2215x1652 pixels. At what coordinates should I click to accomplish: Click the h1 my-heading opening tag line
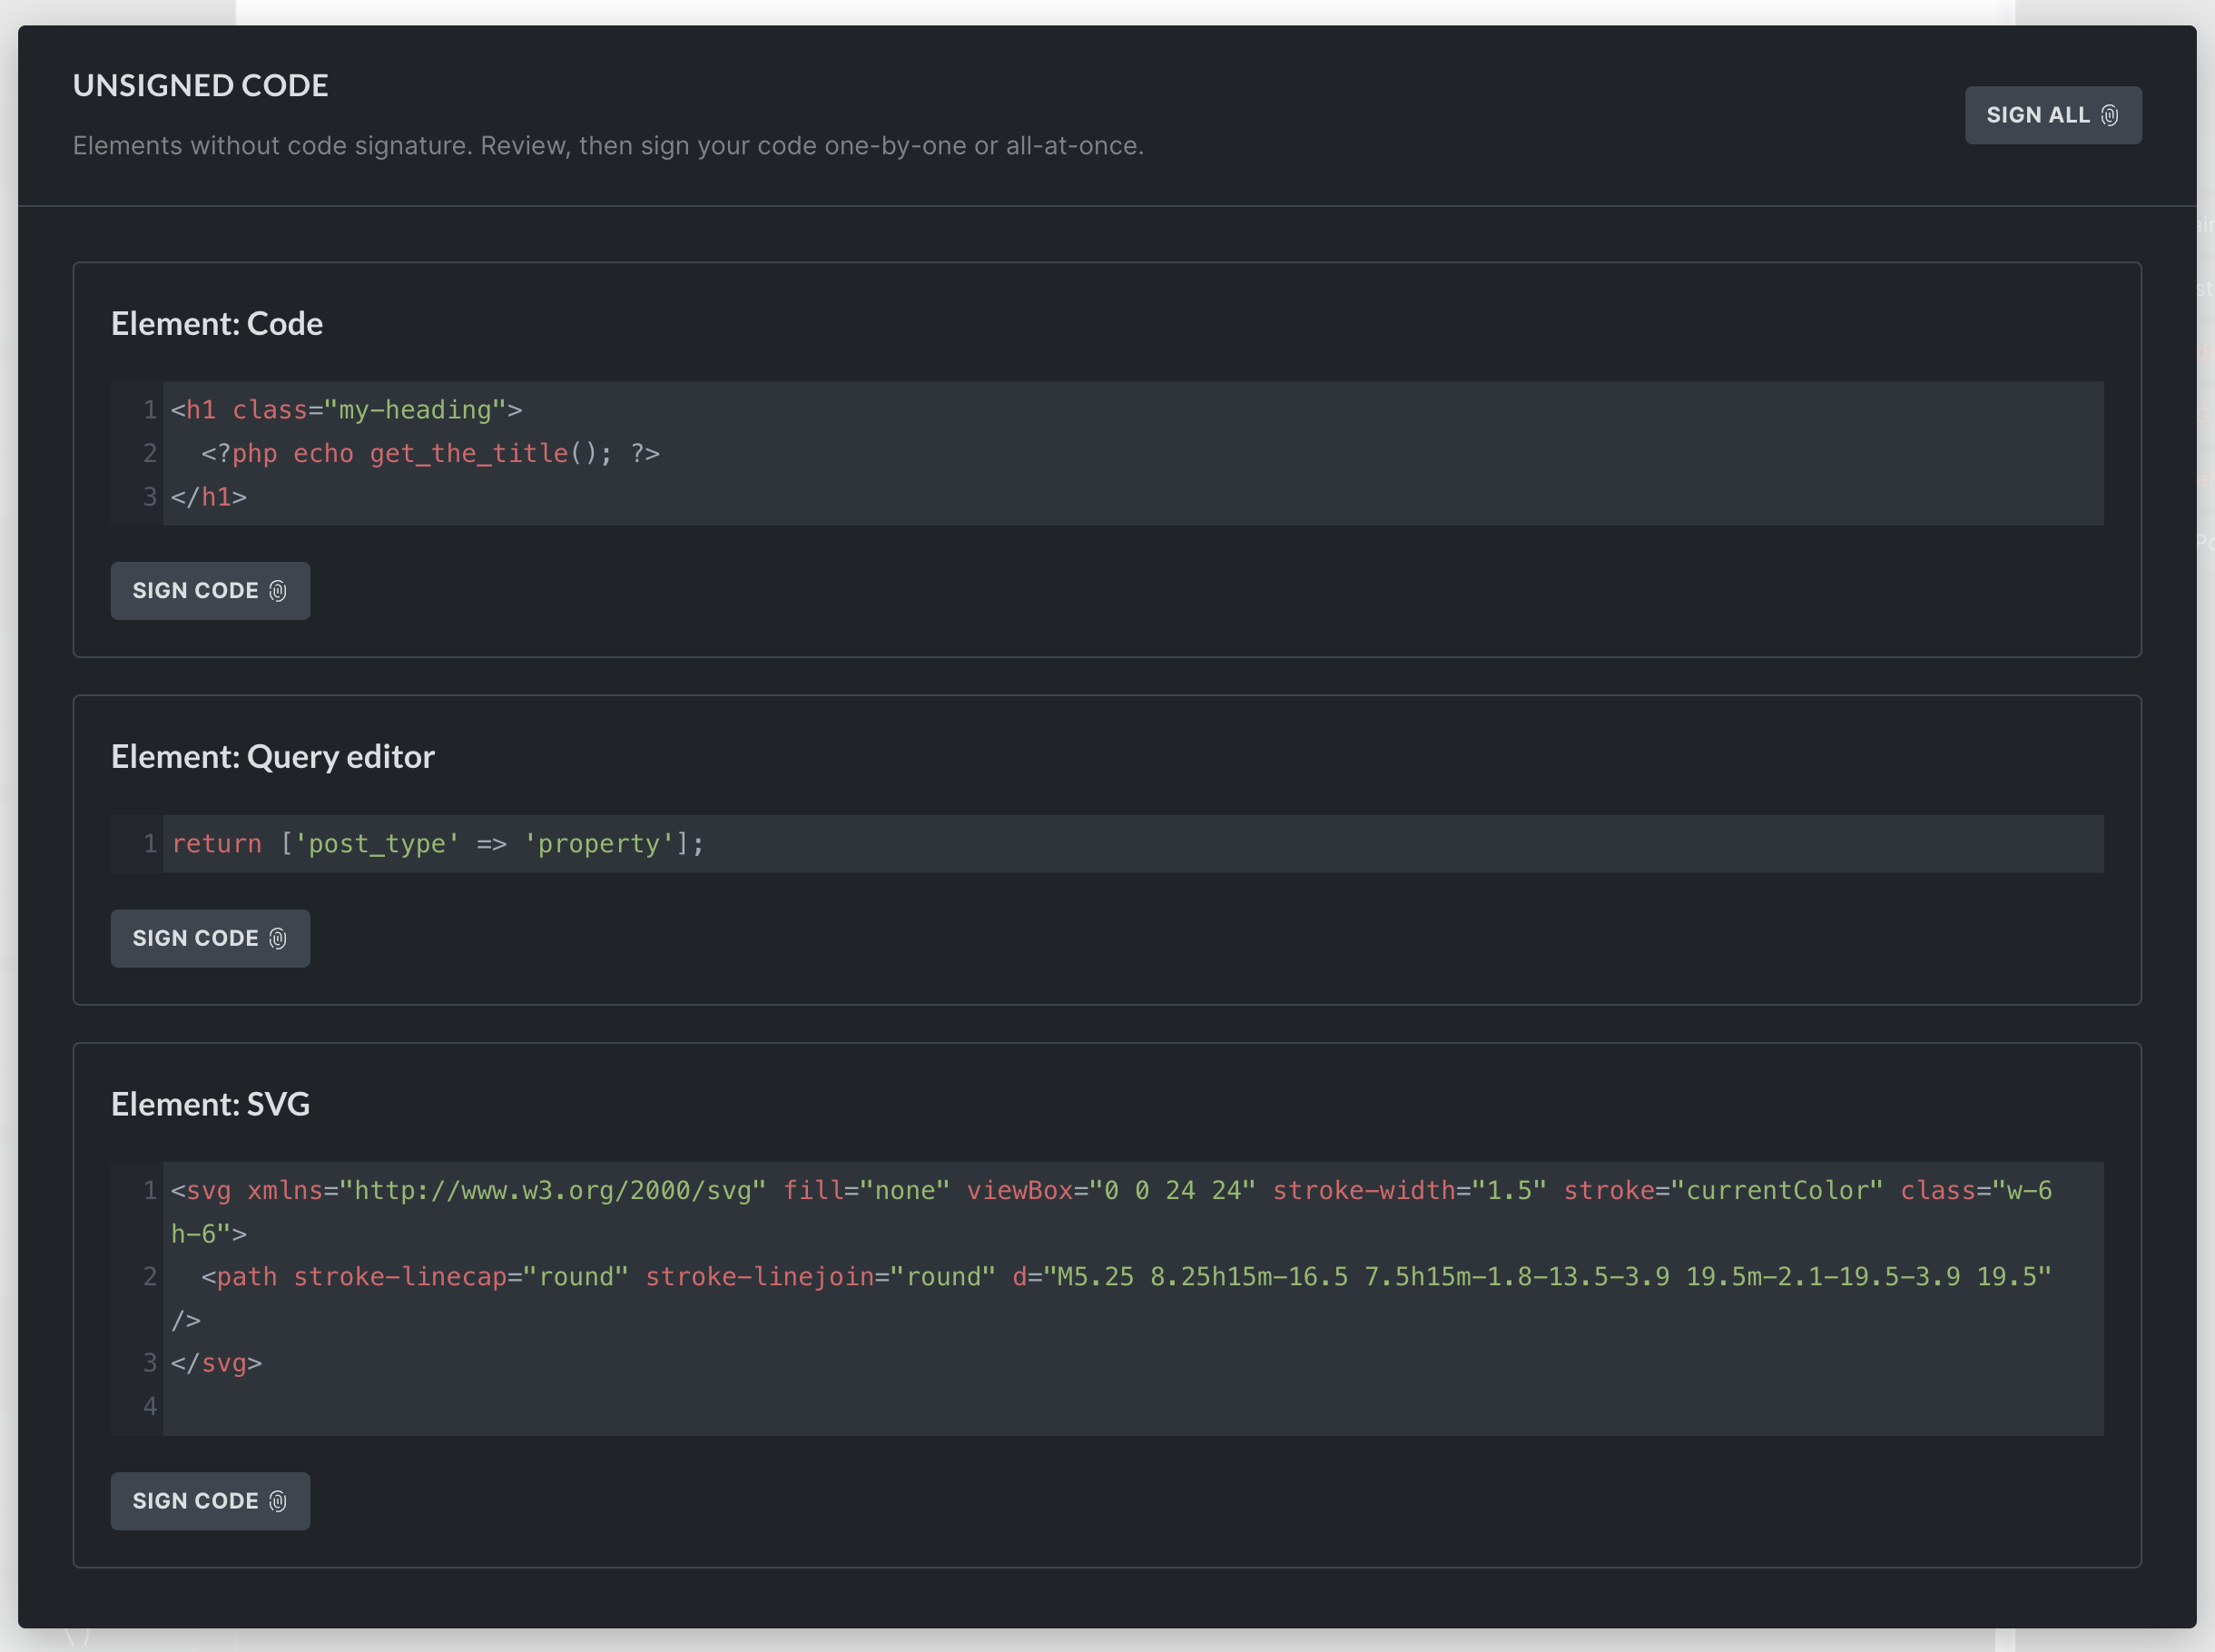pos(346,410)
